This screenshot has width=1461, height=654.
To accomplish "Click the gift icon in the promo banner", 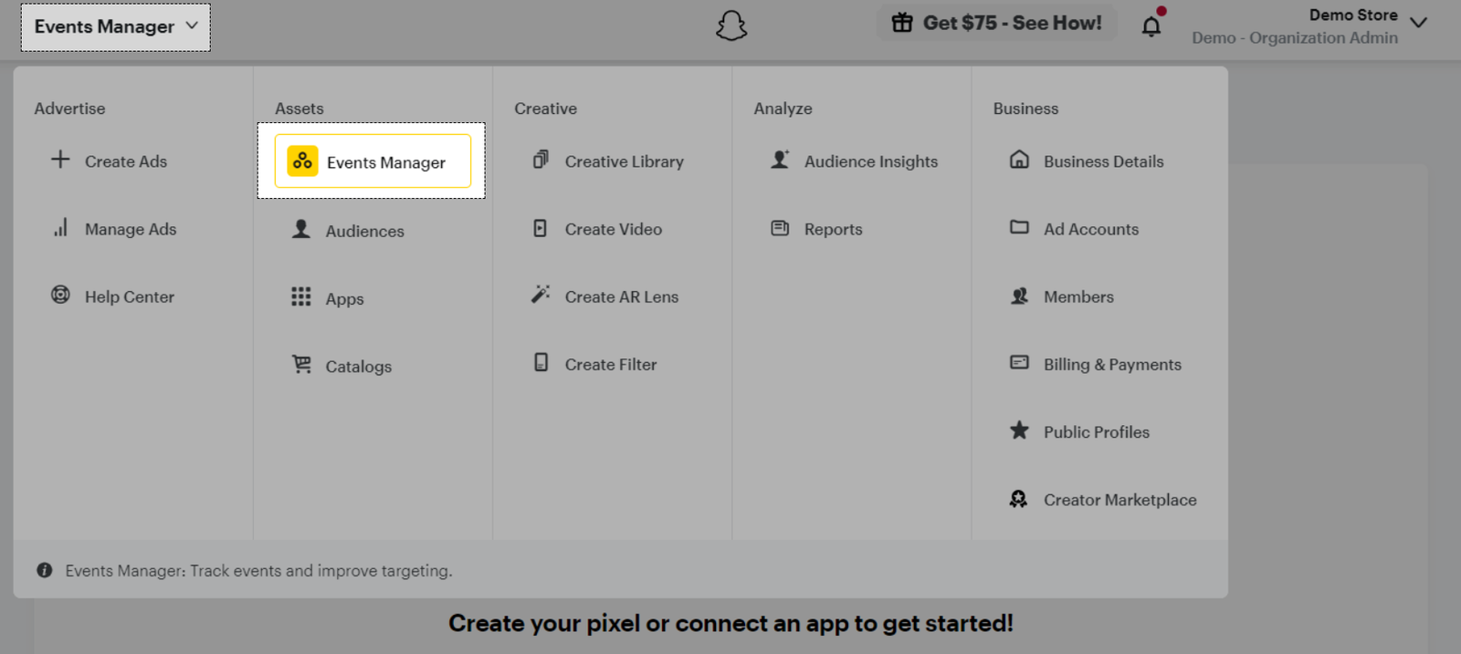I will [902, 23].
